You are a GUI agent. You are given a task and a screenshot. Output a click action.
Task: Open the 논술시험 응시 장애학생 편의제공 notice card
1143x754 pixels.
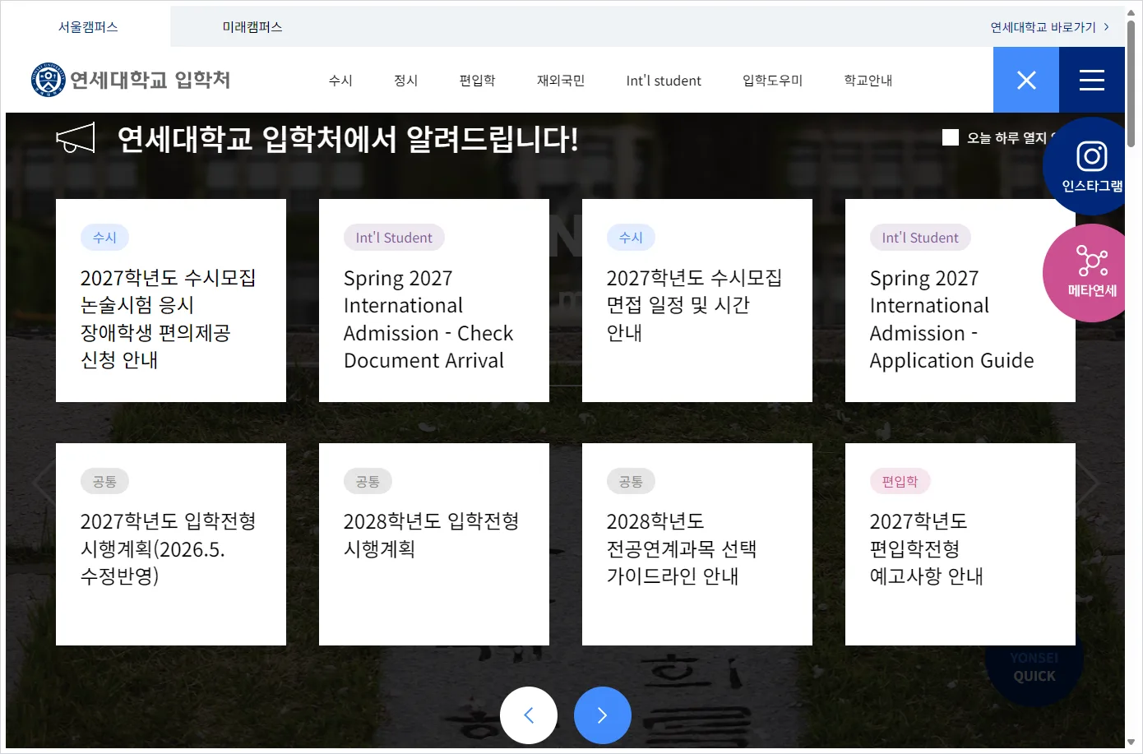click(x=171, y=300)
